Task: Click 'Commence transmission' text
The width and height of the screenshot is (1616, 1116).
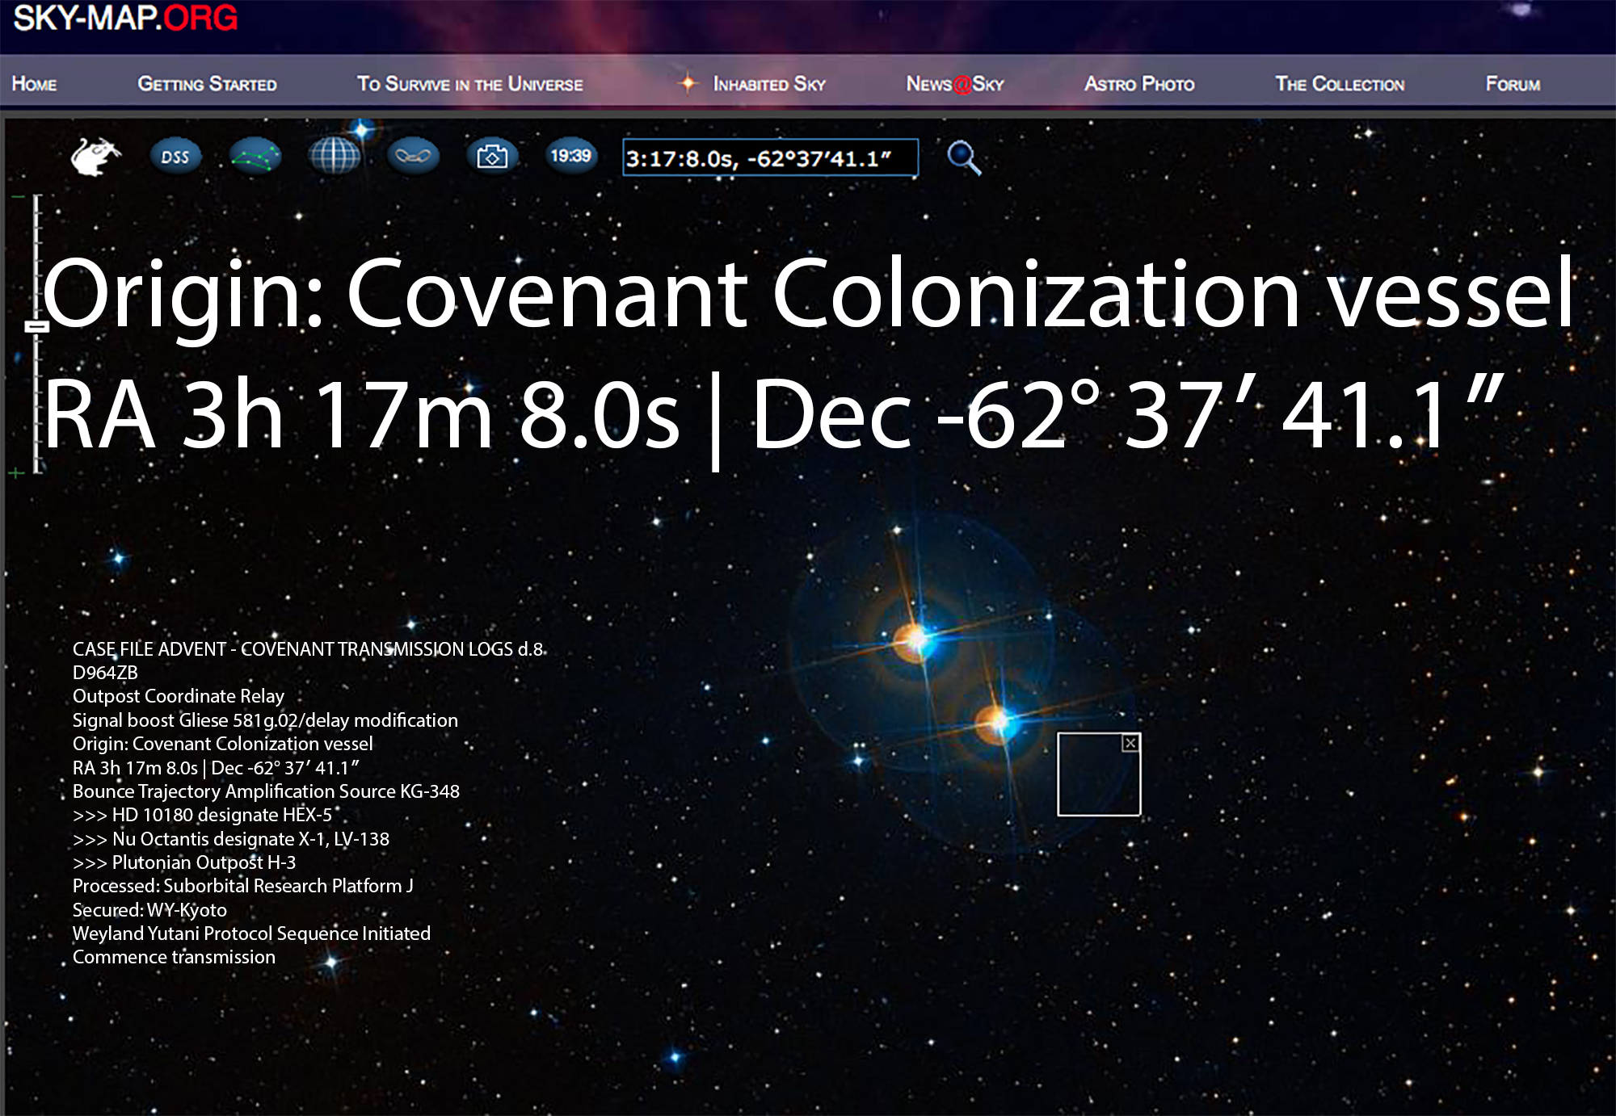Action: (174, 957)
